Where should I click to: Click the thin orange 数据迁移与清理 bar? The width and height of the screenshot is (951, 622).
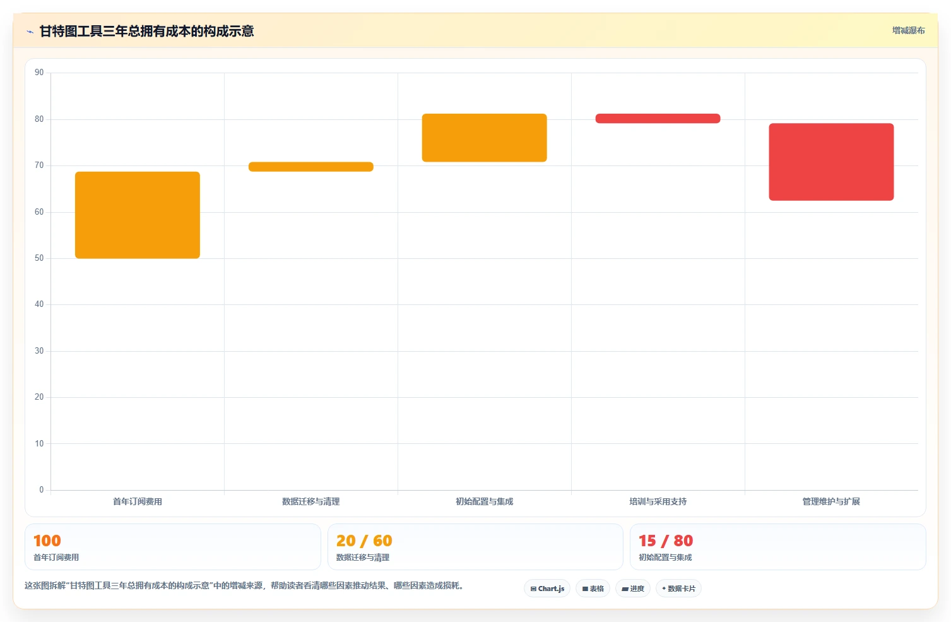[311, 167]
